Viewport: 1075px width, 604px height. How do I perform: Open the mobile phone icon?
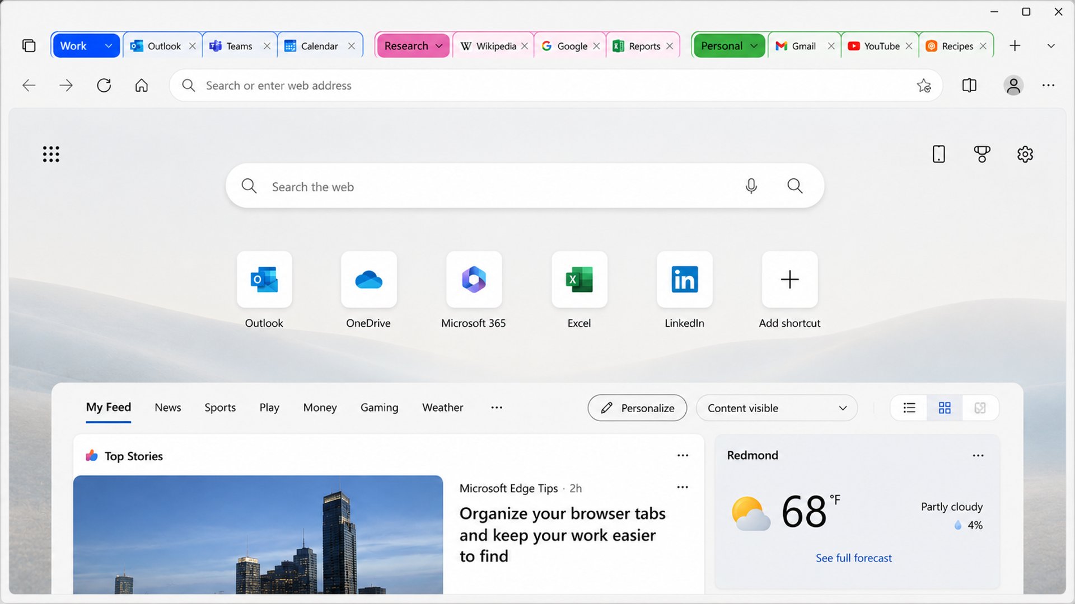tap(939, 154)
